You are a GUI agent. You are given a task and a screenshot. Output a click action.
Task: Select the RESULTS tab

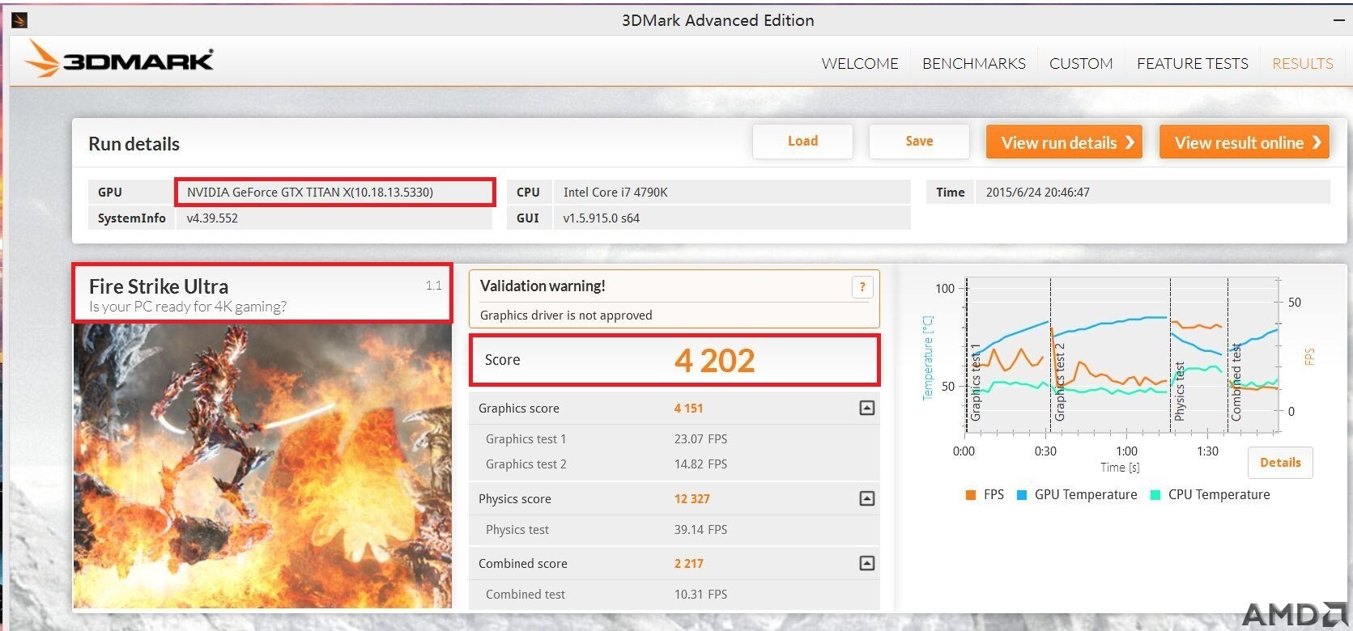point(1302,63)
